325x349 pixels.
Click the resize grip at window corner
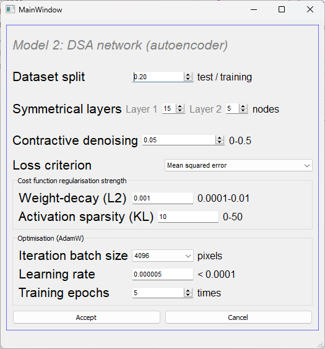coord(320,345)
